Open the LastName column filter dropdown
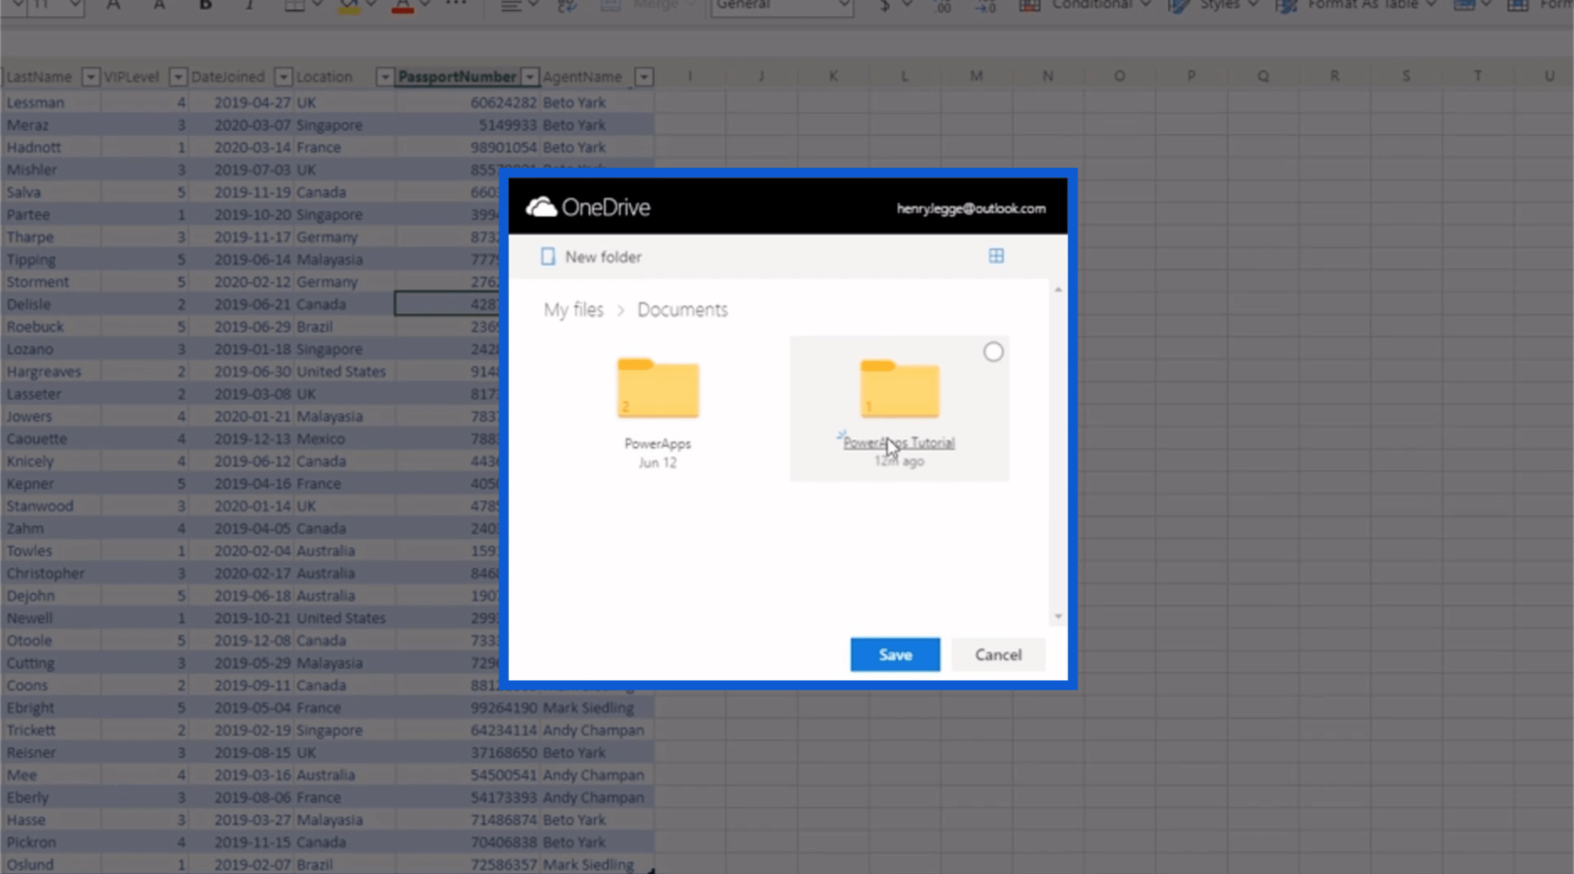This screenshot has height=874, width=1574. (x=90, y=77)
